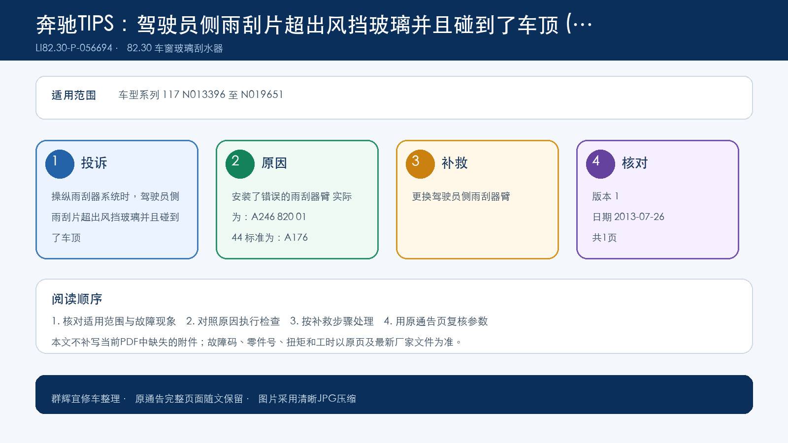Select the 原因 card heading

tap(274, 163)
